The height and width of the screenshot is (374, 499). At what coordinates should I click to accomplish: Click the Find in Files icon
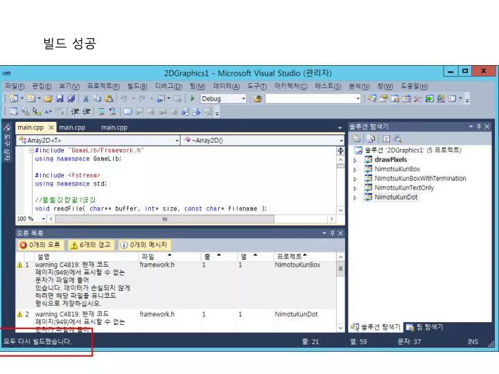coord(257,98)
